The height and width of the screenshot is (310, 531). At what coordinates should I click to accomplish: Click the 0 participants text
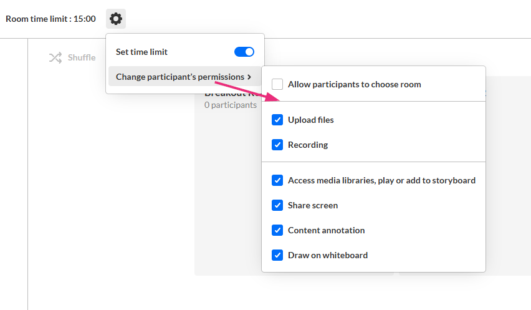coord(231,105)
